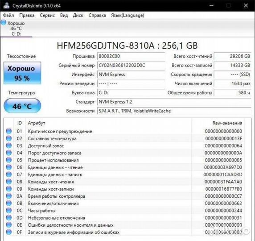Viewport: 255px width, 241px height.
Task: Click status orb for Записи в журнале row
Action: coord(9,232)
